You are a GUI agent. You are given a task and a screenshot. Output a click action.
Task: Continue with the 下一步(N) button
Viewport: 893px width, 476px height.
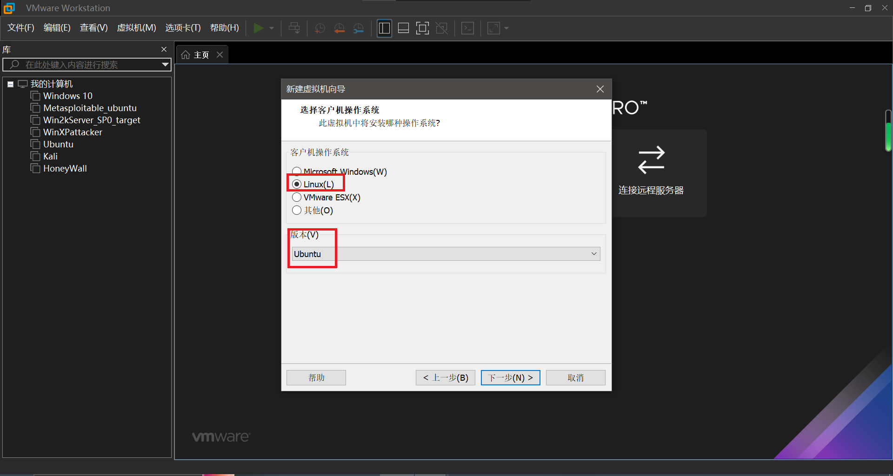coord(511,377)
